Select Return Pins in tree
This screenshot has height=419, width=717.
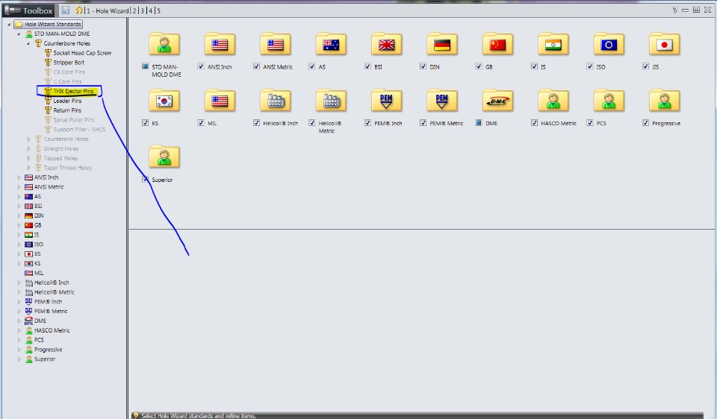click(67, 110)
